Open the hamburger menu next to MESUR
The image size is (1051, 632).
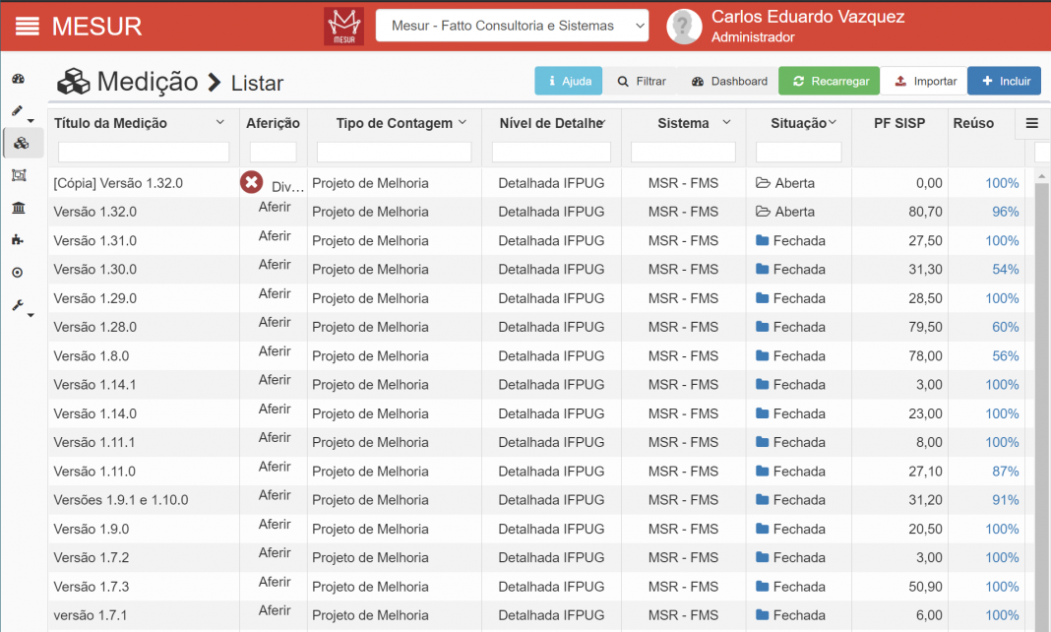click(27, 27)
